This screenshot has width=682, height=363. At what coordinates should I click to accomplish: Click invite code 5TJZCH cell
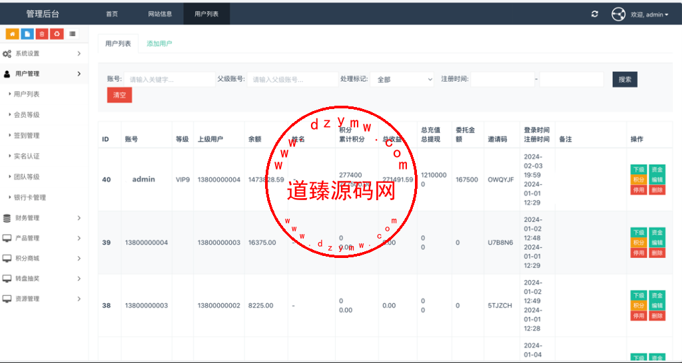(x=500, y=306)
